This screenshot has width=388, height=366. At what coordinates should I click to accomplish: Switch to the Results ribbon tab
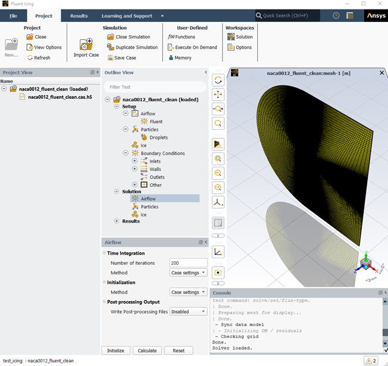click(79, 16)
